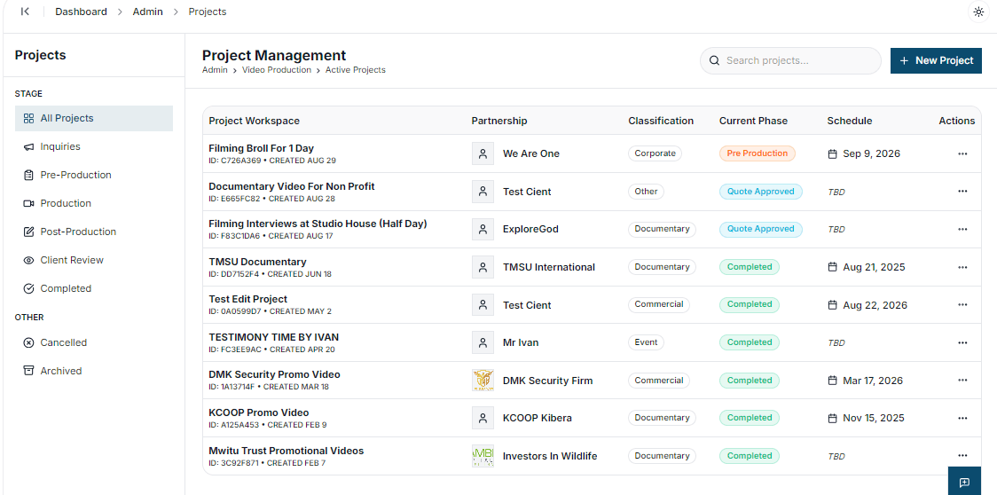This screenshot has width=997, height=495.
Task: Click Event classification tag
Action: point(646,342)
